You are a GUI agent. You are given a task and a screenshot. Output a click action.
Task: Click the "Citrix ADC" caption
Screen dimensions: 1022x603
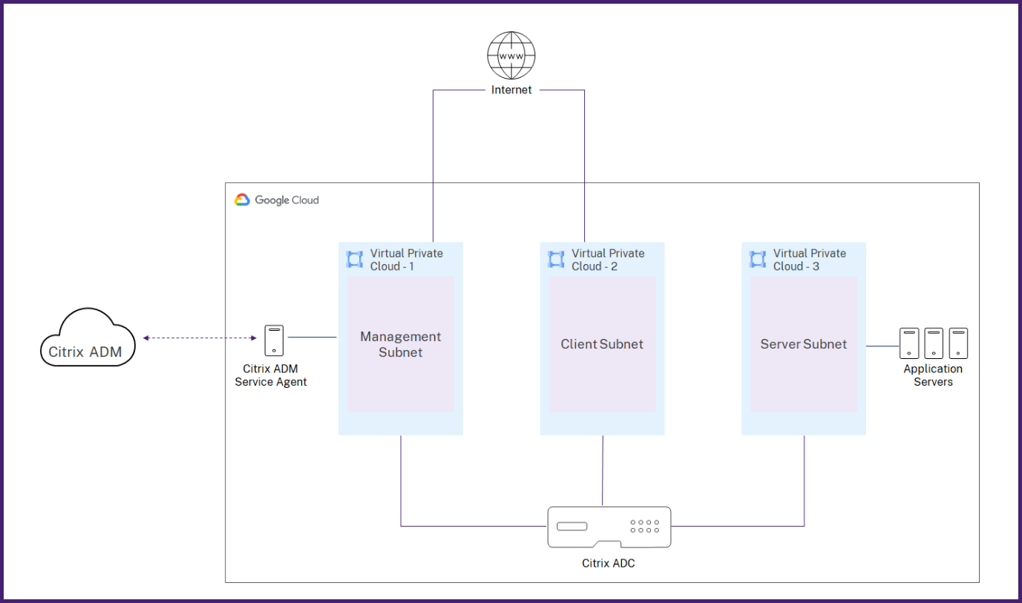pyautogui.click(x=609, y=563)
